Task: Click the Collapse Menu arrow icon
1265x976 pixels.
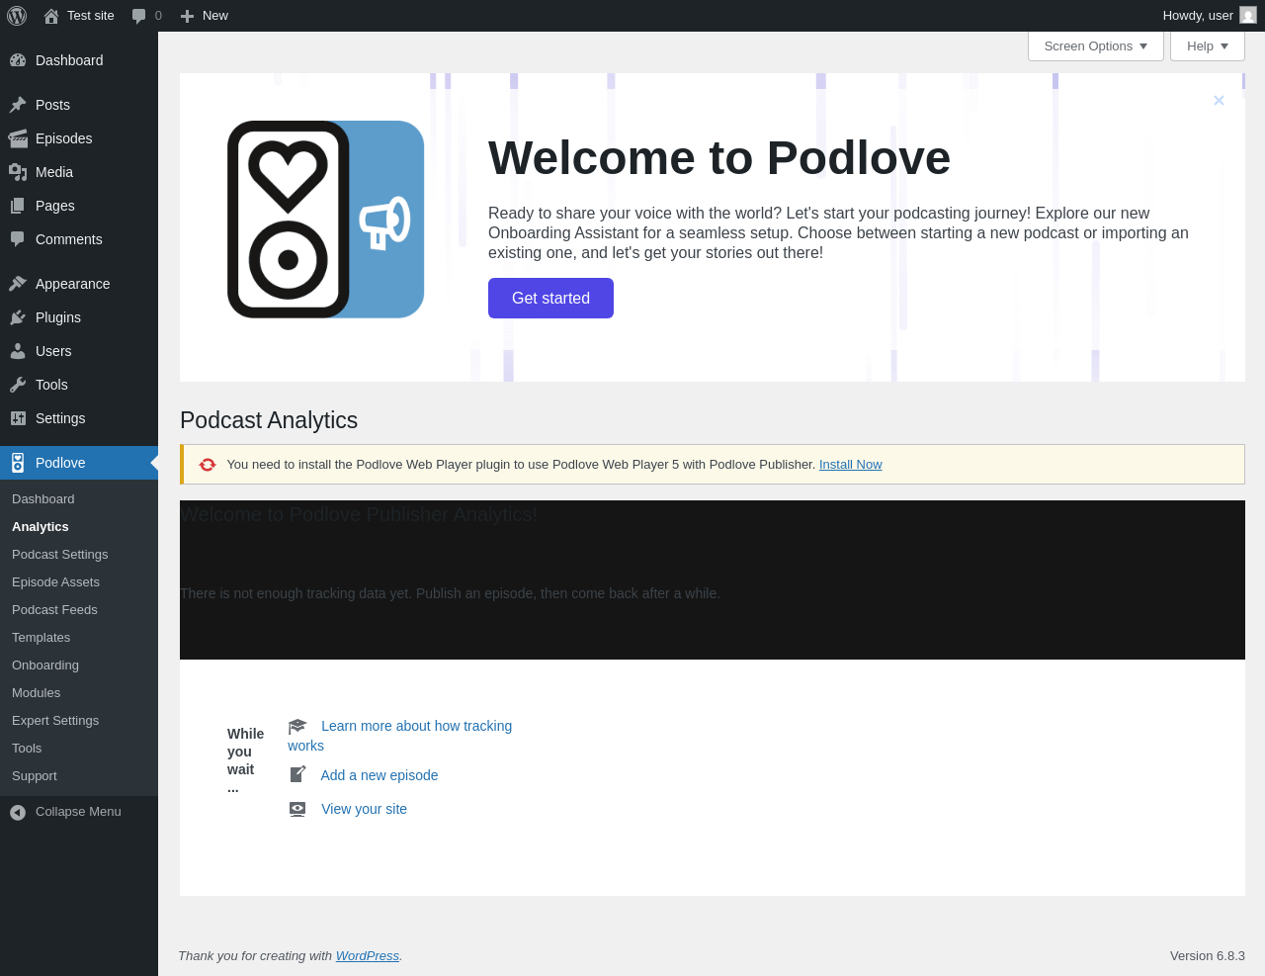Action: 18,812
